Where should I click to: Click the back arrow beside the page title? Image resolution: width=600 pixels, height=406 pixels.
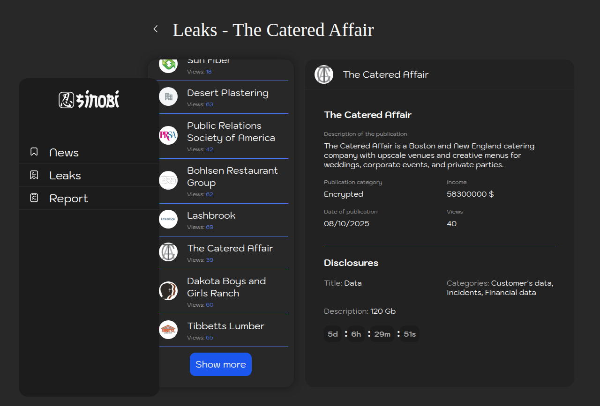(x=156, y=29)
